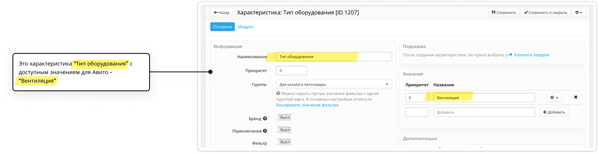Click Сохранить и закрыть button
The height and width of the screenshot is (154, 599).
(x=546, y=12)
